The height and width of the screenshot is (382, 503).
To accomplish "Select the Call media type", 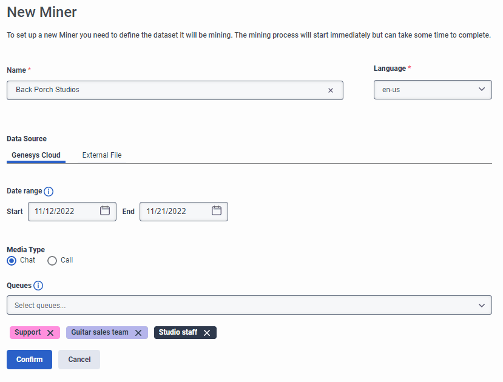I will [x=52, y=260].
